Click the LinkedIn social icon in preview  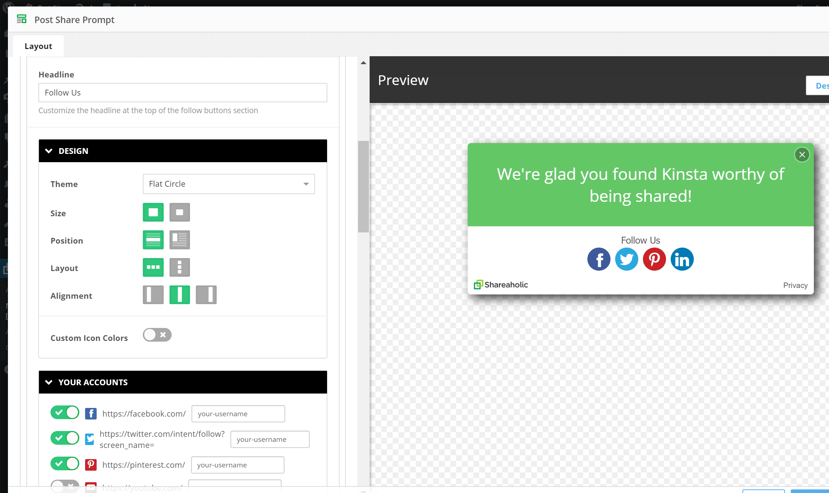coord(682,259)
